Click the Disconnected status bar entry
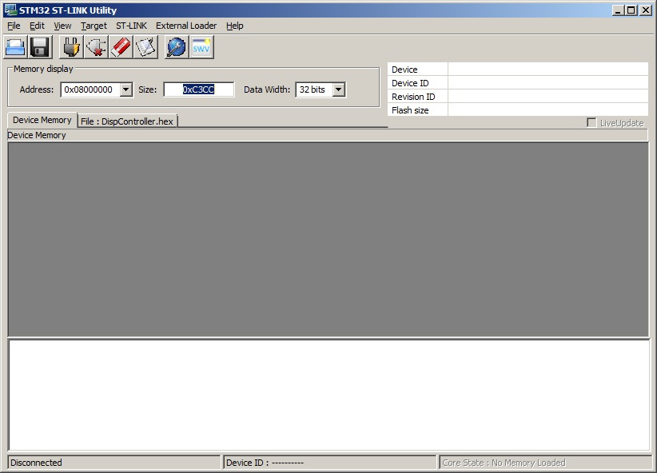The image size is (657, 473). tap(114, 463)
